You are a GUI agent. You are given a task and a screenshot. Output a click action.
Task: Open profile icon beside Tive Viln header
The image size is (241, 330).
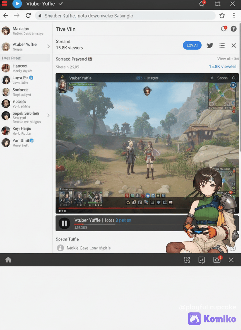pyautogui.click(x=233, y=29)
